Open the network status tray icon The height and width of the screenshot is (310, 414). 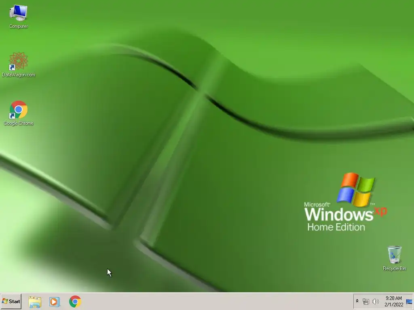[x=365, y=301]
